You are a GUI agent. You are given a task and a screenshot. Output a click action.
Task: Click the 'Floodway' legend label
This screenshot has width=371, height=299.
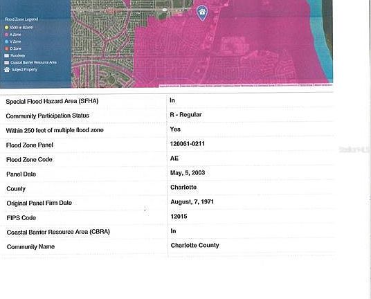point(17,55)
